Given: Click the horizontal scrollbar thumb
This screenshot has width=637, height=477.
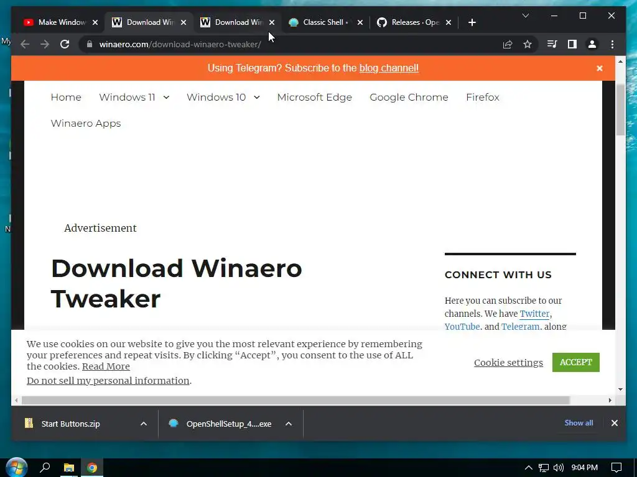Looking at the screenshot, I should click(295, 401).
